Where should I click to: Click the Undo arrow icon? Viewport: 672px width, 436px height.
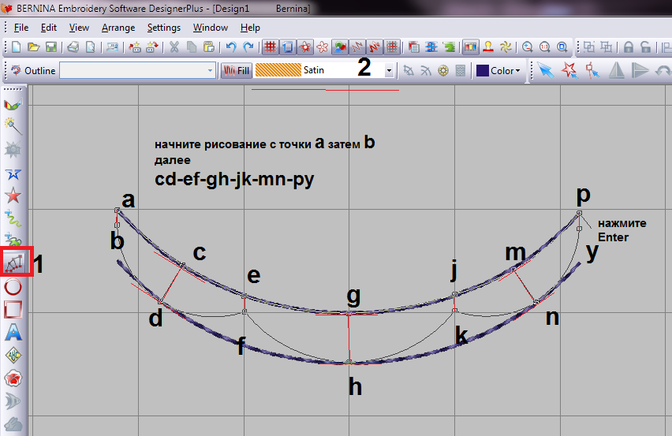(x=231, y=47)
